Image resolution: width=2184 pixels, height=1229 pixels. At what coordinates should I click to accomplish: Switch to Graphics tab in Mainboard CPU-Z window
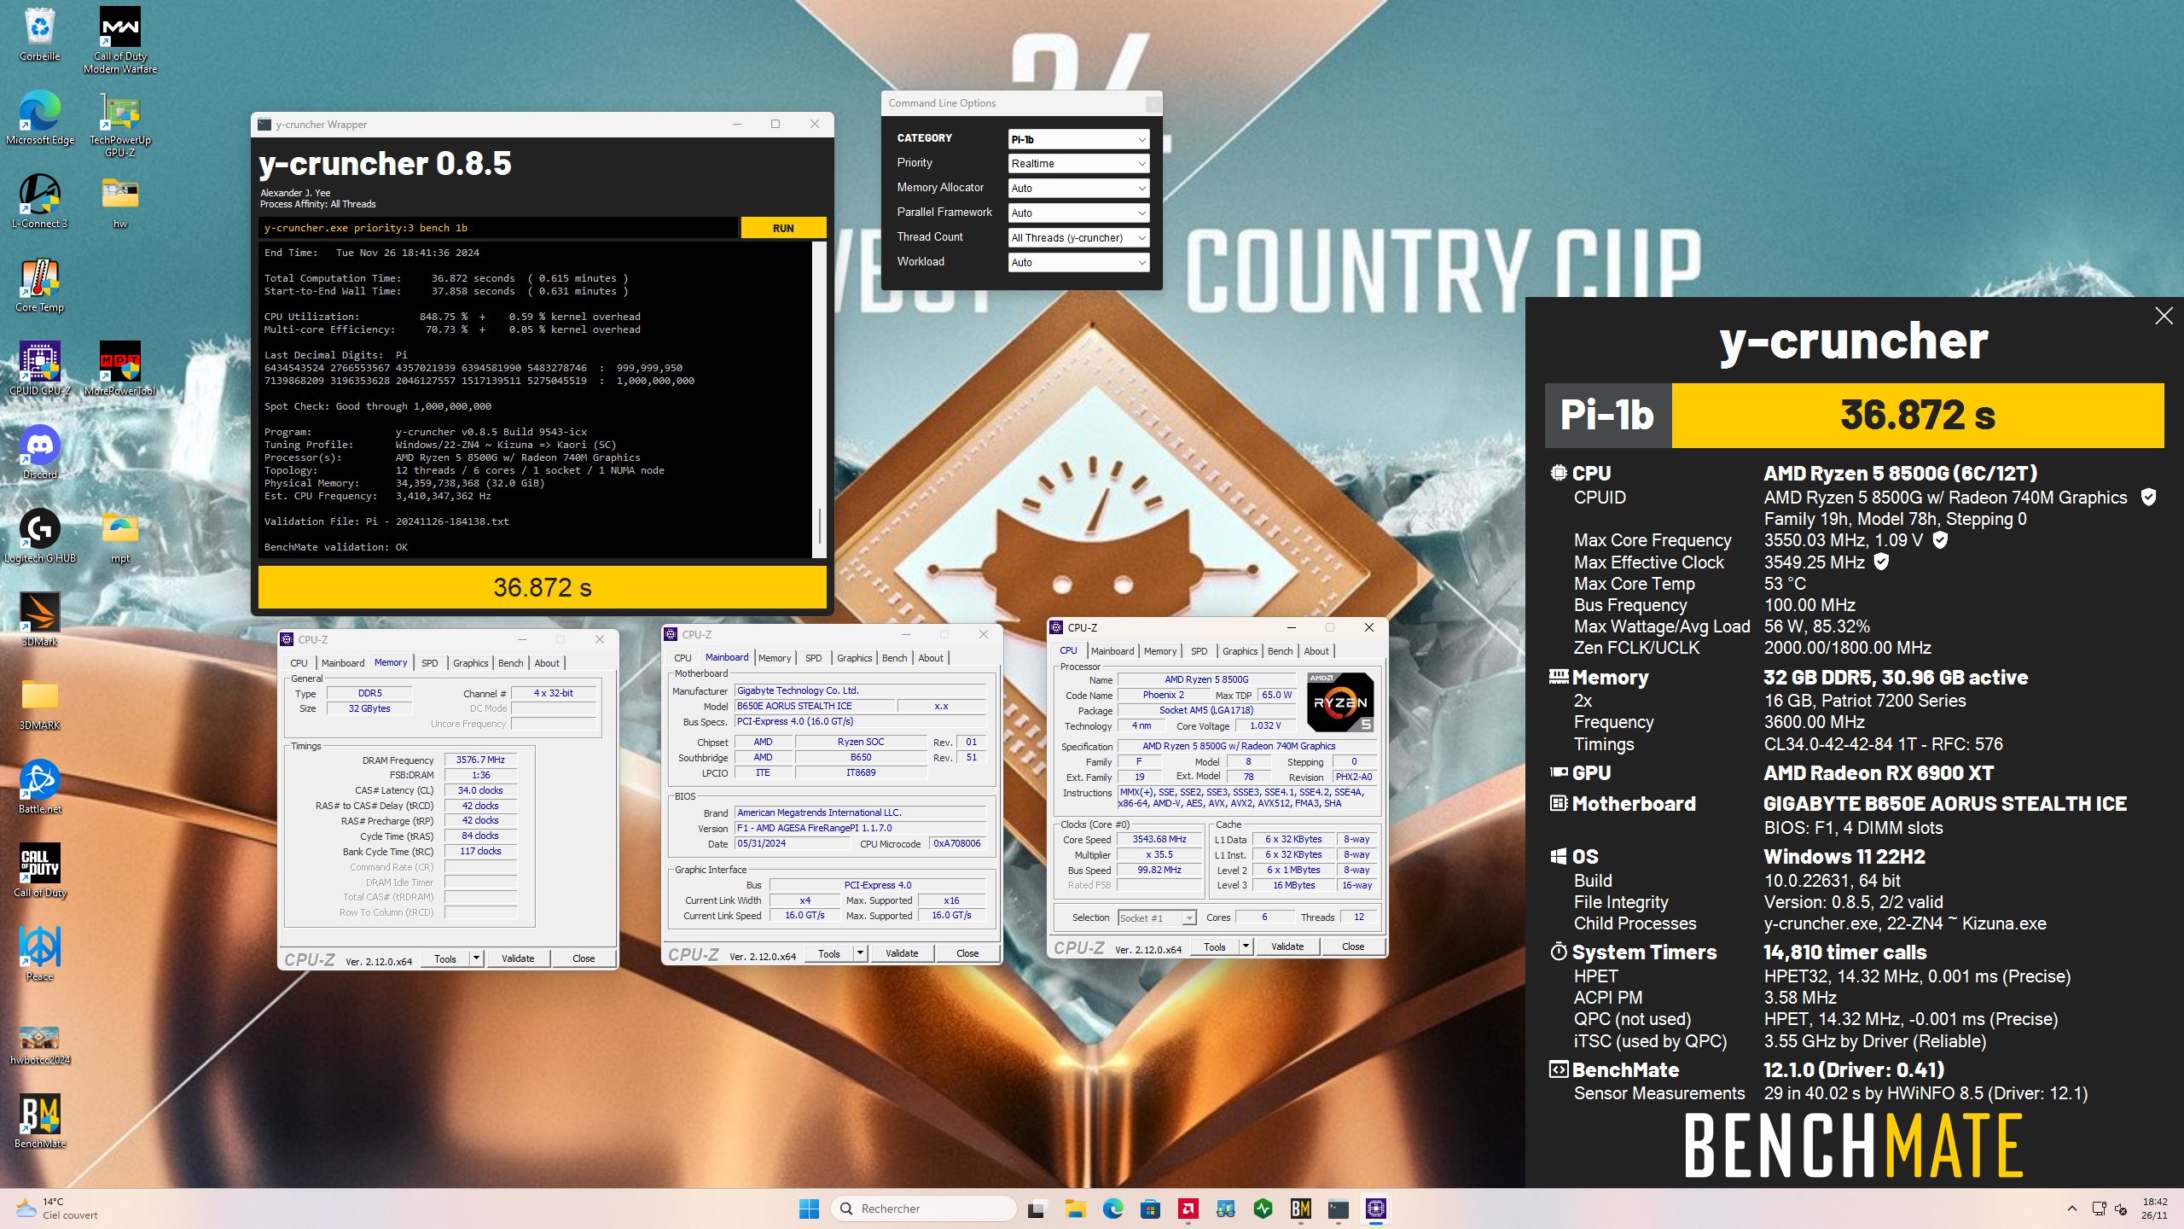point(854,658)
